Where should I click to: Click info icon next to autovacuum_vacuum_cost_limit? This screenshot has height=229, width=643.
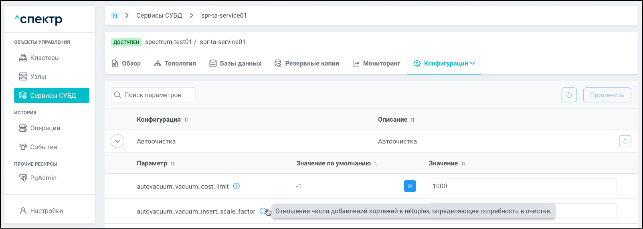[237, 186]
